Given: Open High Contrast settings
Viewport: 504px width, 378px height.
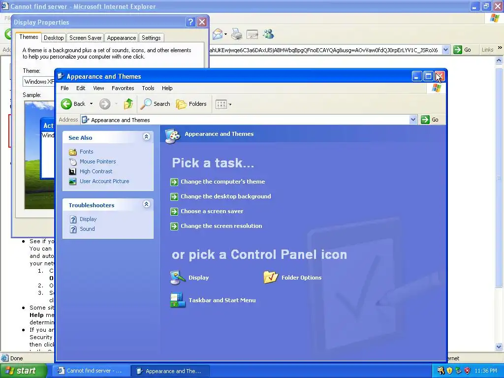Looking at the screenshot, I should pyautogui.click(x=96, y=171).
